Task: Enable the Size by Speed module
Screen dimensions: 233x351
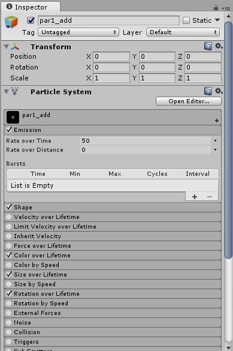Action: coord(9,284)
